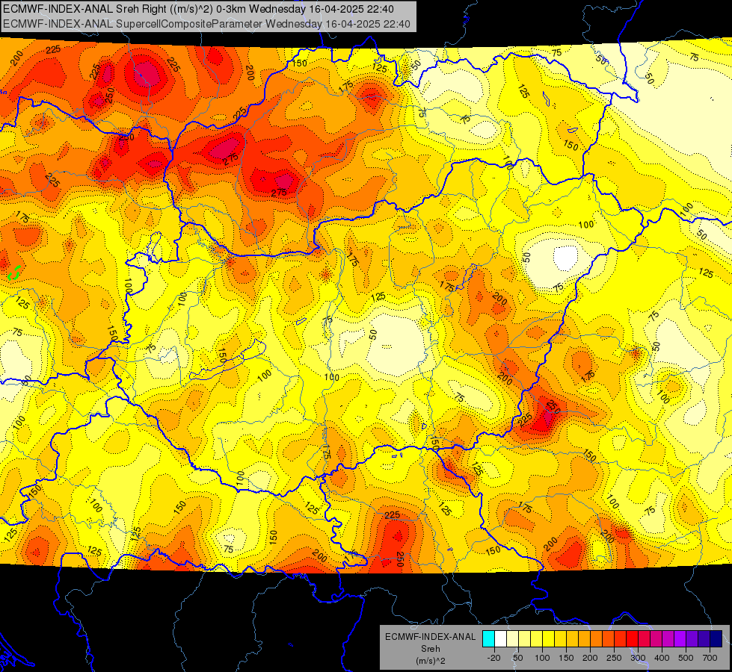
Task: Click the legend label 150
Action: coord(566,658)
